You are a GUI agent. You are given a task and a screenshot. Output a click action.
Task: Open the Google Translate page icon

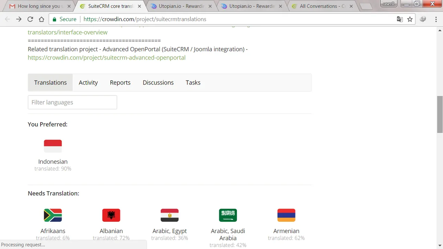point(400,19)
